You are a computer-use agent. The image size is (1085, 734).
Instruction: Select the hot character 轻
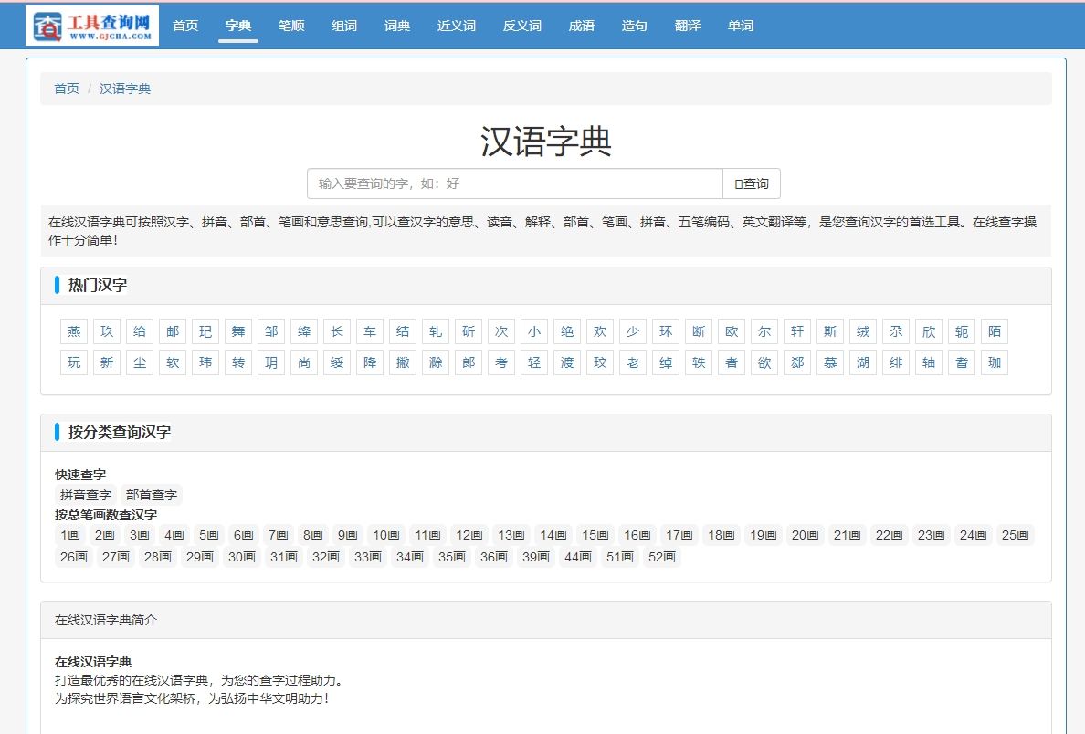534,362
